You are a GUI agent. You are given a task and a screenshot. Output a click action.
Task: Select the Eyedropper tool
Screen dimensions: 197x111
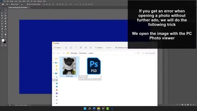pyautogui.click(x=2, y=18)
